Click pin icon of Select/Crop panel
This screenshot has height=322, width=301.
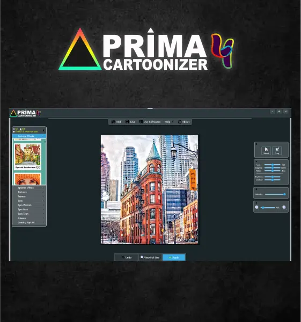[256, 144]
